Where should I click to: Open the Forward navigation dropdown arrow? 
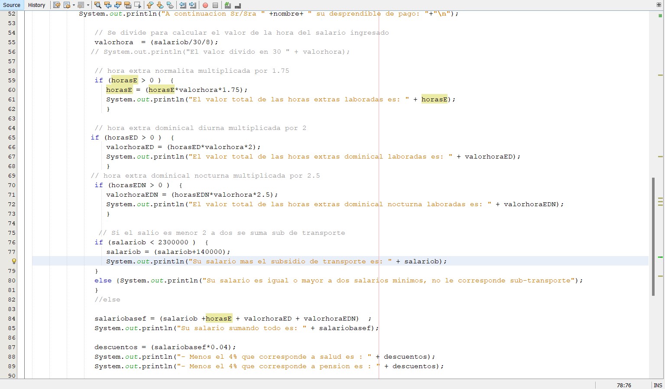[x=88, y=5]
